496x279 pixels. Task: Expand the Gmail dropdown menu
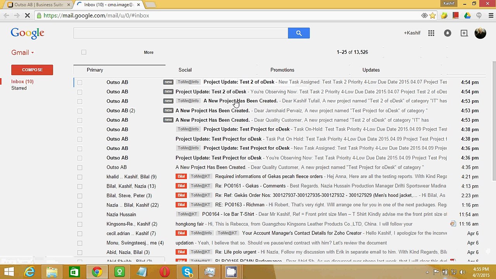[22, 52]
